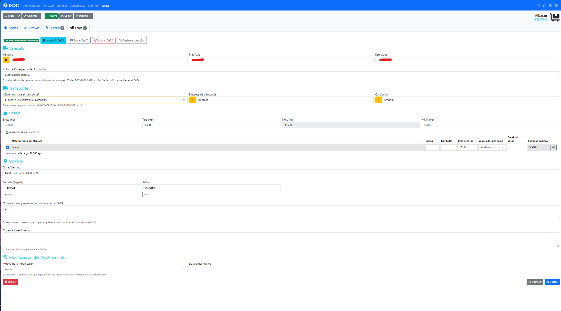561x311 pixels.
Task: Click the red Eliminar button
Action: point(11,282)
